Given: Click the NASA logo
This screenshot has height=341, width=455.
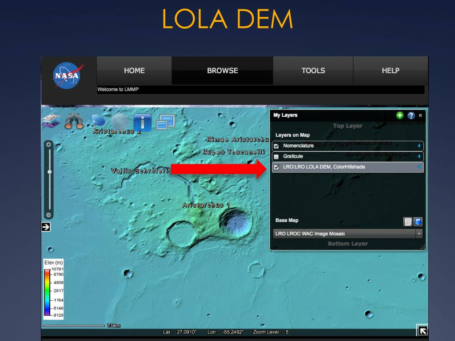Looking at the screenshot, I should pyautogui.click(x=68, y=75).
